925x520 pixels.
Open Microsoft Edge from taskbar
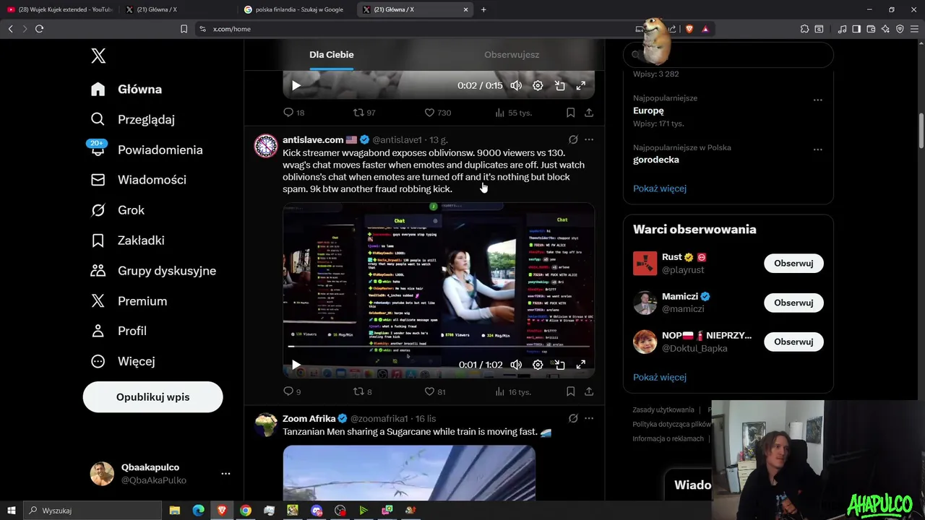198,511
